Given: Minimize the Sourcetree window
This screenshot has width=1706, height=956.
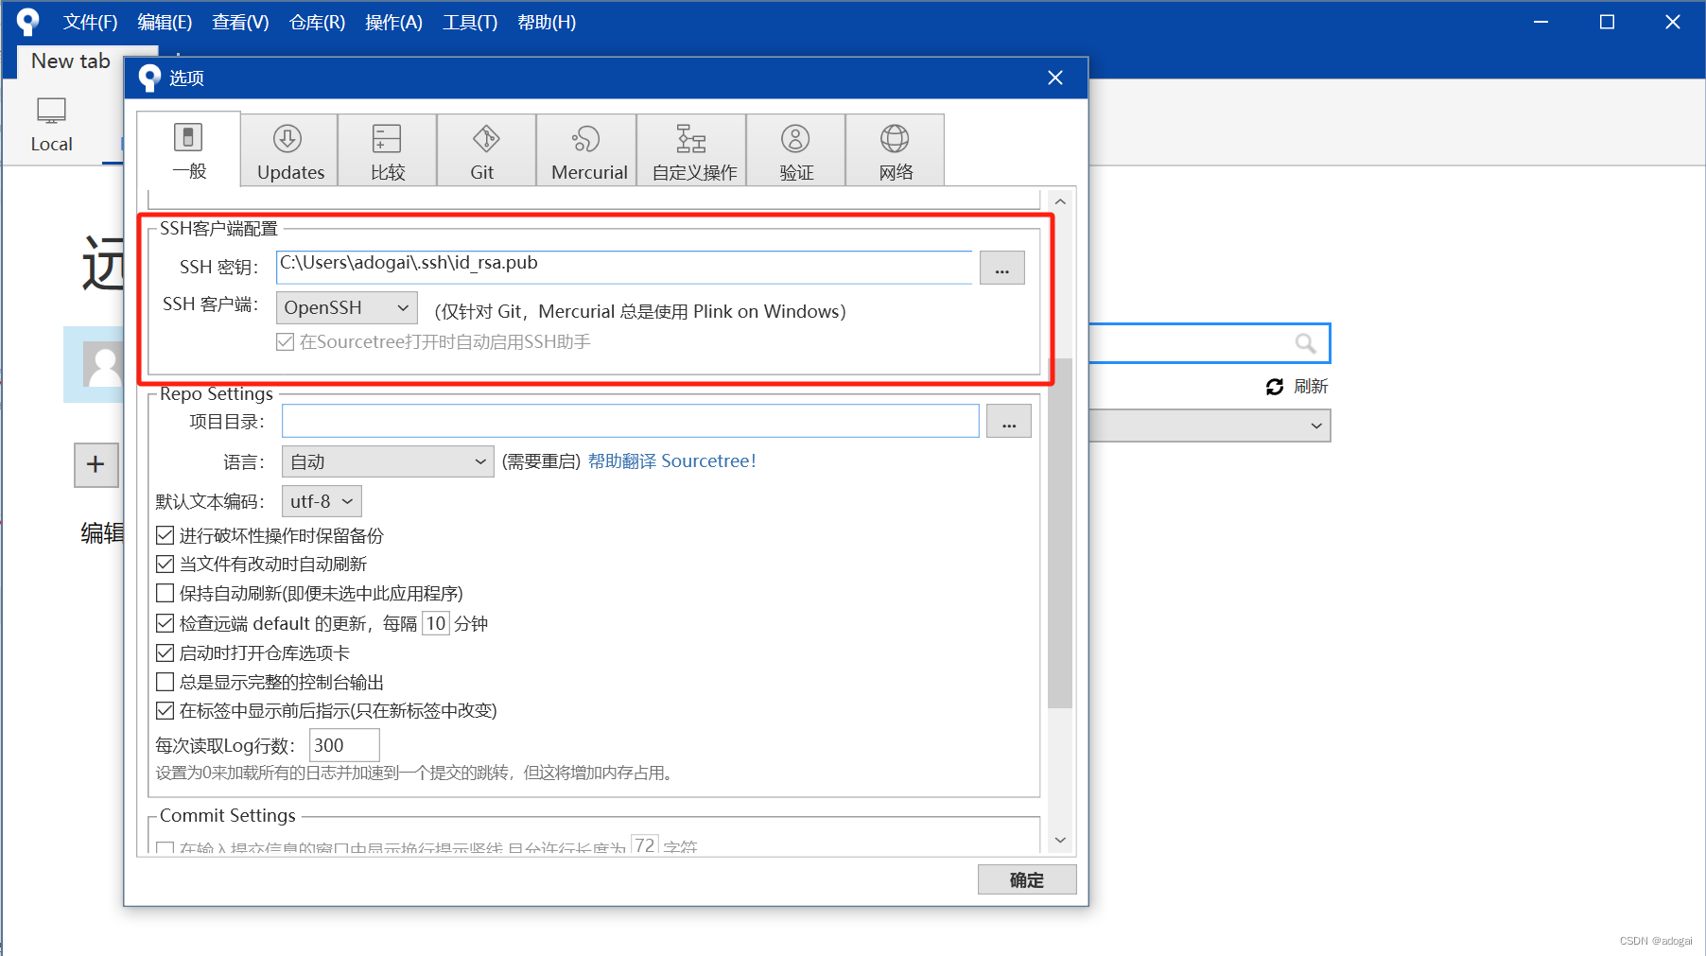Looking at the screenshot, I should (x=1541, y=22).
